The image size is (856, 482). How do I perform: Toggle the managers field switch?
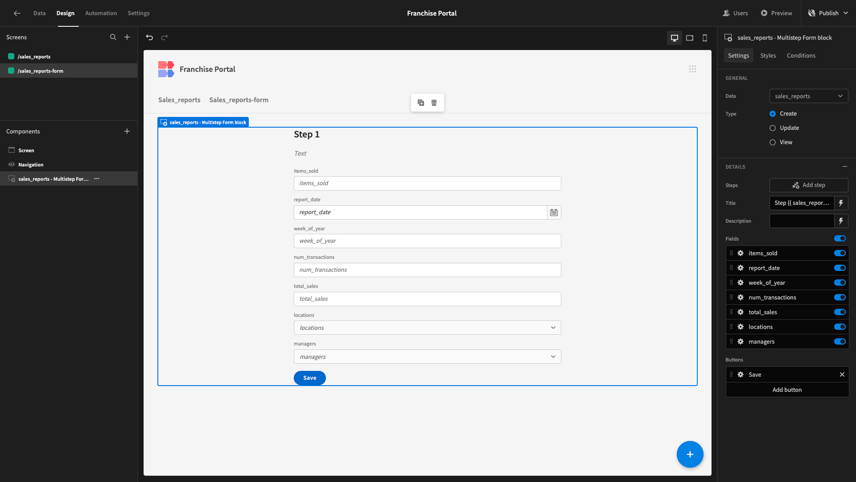(840, 342)
